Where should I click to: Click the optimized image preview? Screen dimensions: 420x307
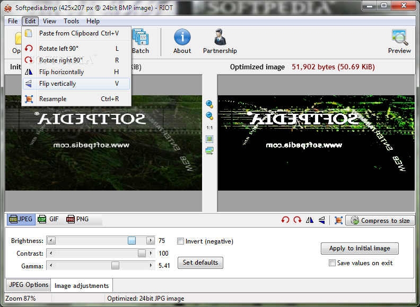click(x=316, y=143)
